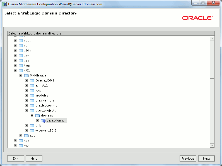
Task: Click the asinst_1 folder icon
Action: (x=32, y=86)
